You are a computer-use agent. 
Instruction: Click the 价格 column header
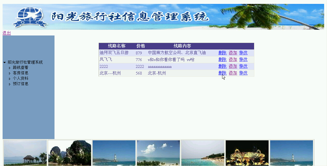pyautogui.click(x=141, y=46)
